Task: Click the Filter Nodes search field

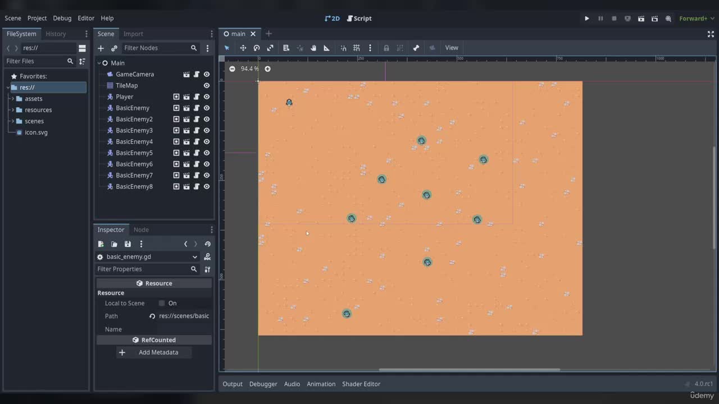Action: coord(160,48)
